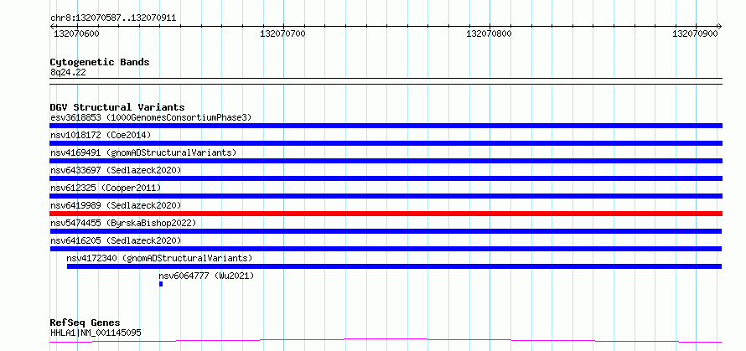Click the 132070600 ruler position label

tap(77, 34)
